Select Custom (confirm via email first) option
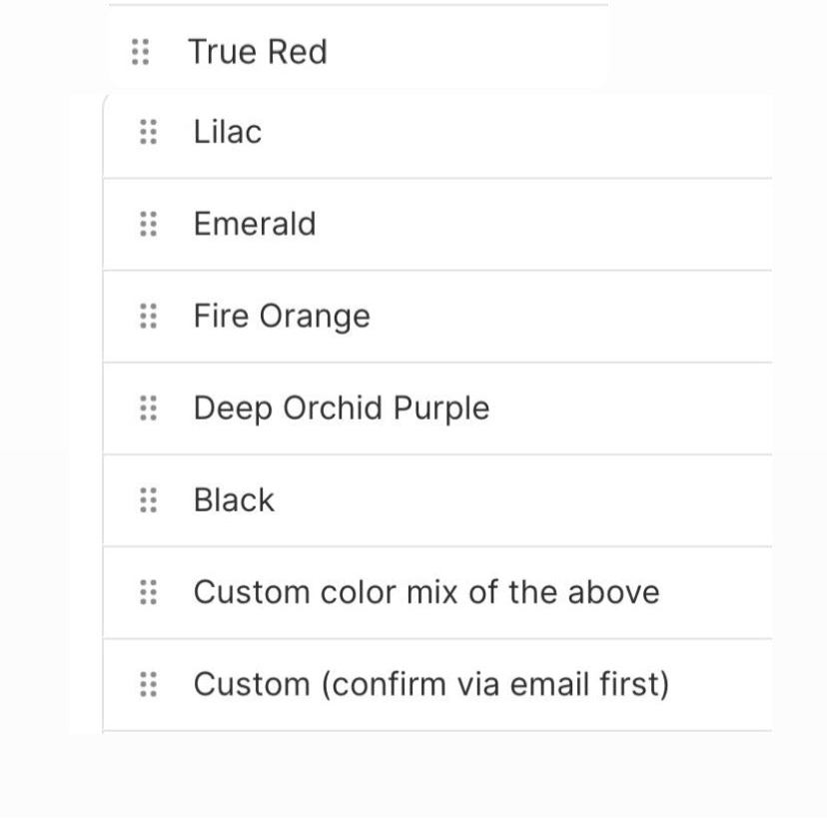The width and height of the screenshot is (827, 818). 430,685
